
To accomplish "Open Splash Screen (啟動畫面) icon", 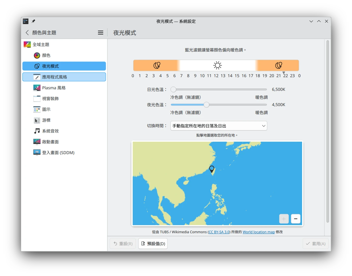I will (x=37, y=142).
